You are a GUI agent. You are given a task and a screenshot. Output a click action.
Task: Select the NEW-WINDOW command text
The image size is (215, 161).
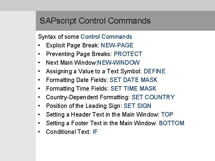(123, 63)
